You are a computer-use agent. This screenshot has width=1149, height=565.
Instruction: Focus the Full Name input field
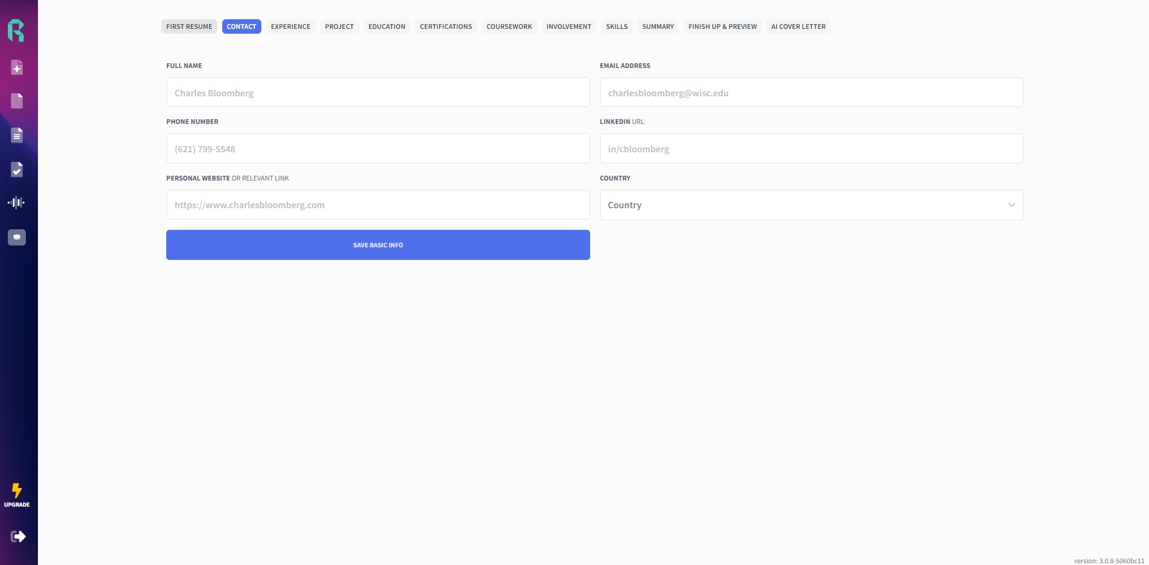[x=378, y=92]
